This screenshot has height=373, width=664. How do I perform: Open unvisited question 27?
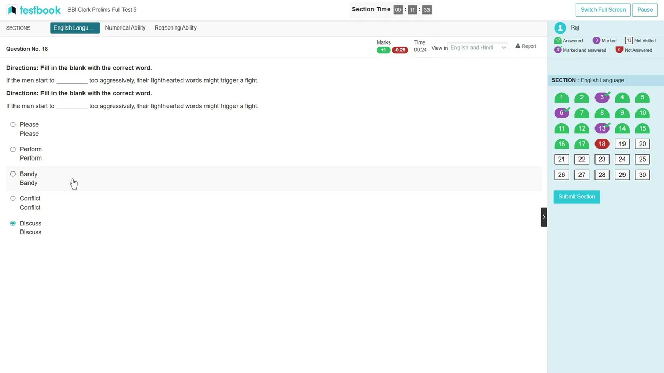pos(582,175)
